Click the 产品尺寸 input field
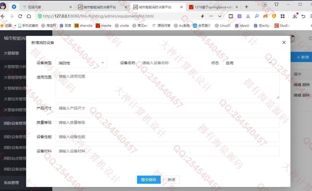Viewport: 312px width, 191px height. [167, 108]
